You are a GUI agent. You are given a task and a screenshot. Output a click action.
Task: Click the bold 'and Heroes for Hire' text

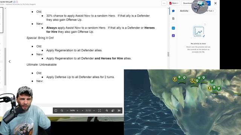tap(109, 58)
